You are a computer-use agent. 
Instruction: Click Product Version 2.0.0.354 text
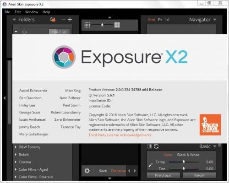125,90
